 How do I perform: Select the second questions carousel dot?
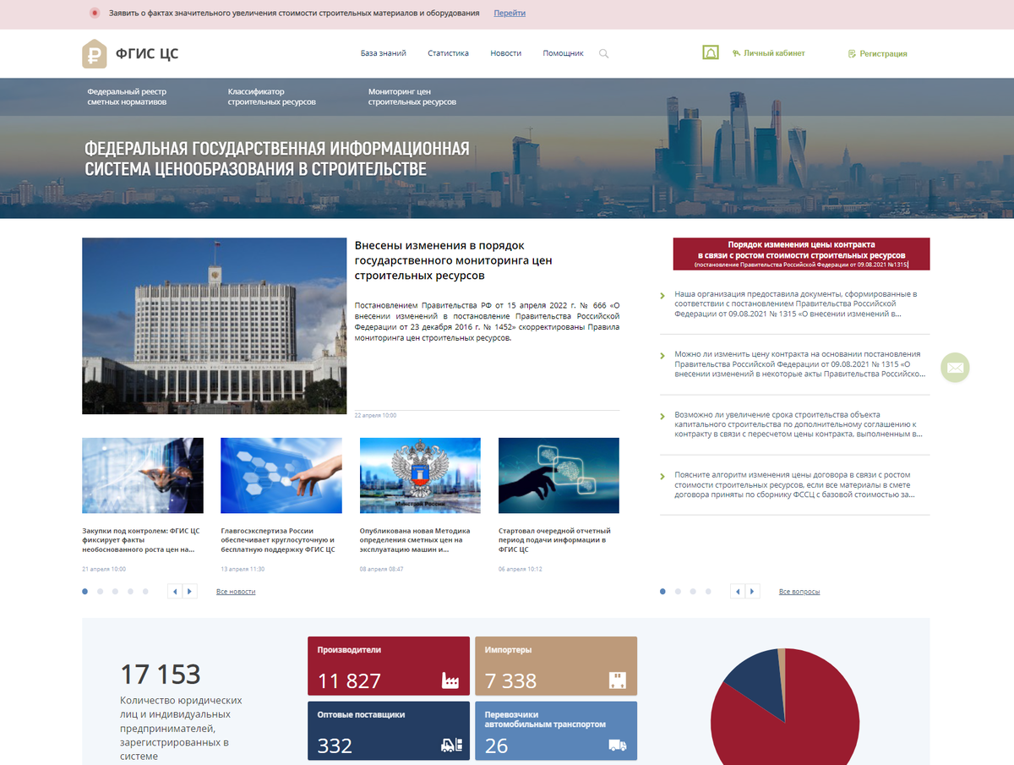pos(678,592)
